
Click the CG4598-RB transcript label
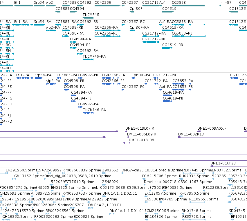coord(73,28)
